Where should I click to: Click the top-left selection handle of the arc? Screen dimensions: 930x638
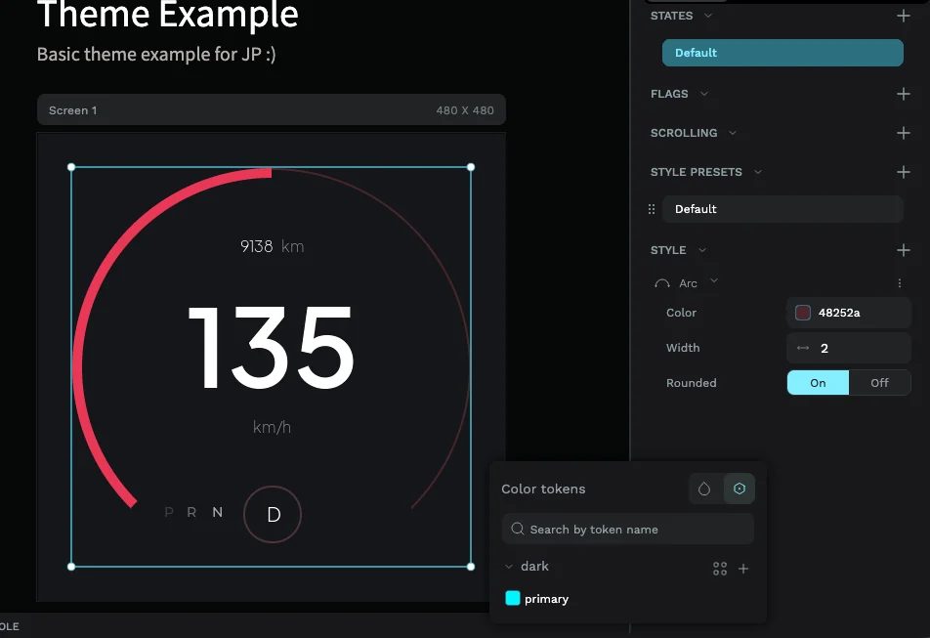pyautogui.click(x=71, y=167)
